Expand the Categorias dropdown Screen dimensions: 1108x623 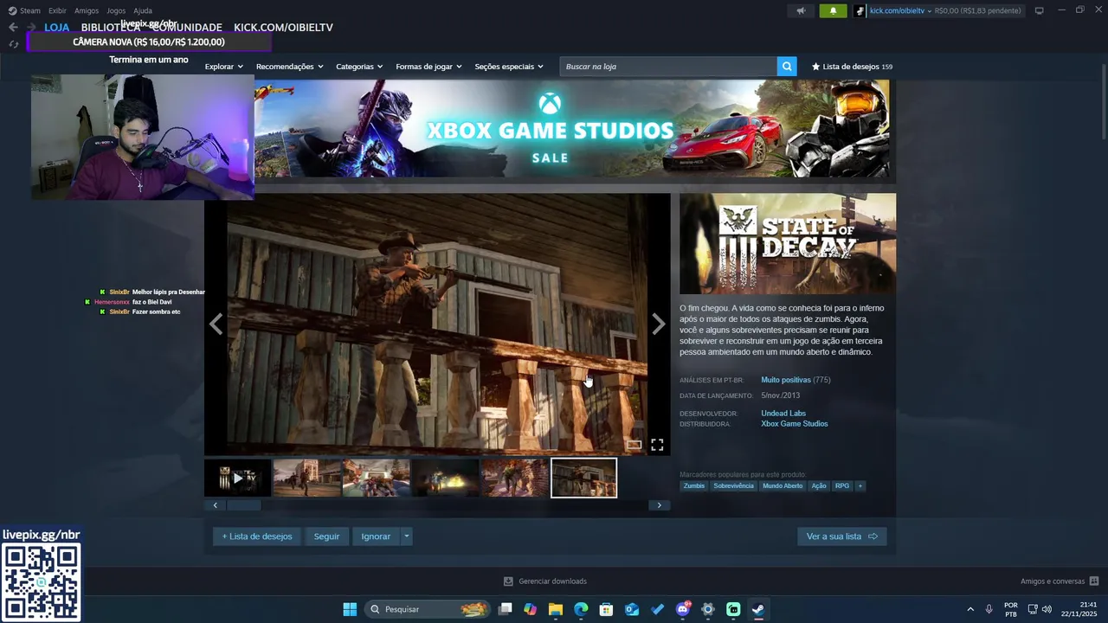click(x=359, y=67)
